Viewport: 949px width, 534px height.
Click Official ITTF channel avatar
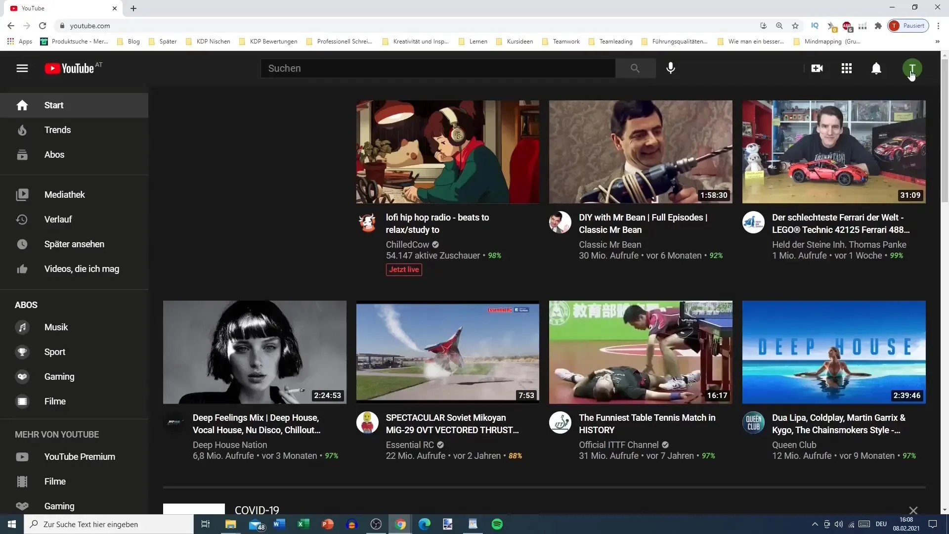(x=560, y=423)
